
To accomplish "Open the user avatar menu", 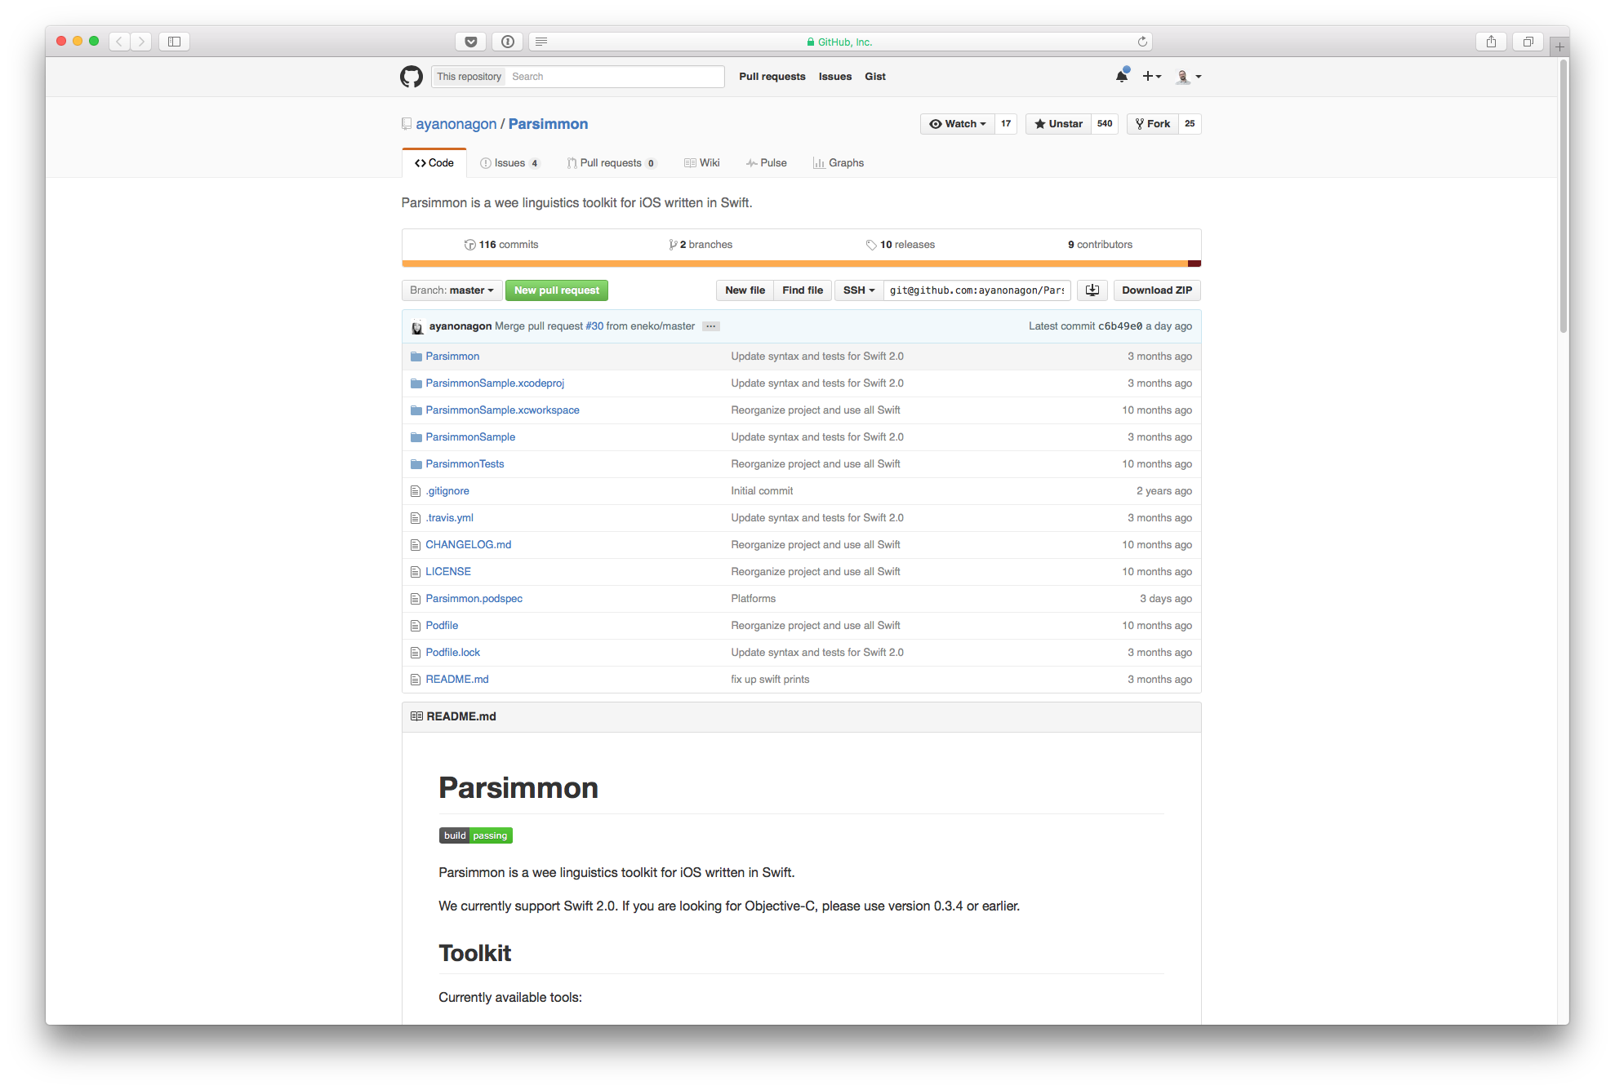I will tap(1188, 77).
